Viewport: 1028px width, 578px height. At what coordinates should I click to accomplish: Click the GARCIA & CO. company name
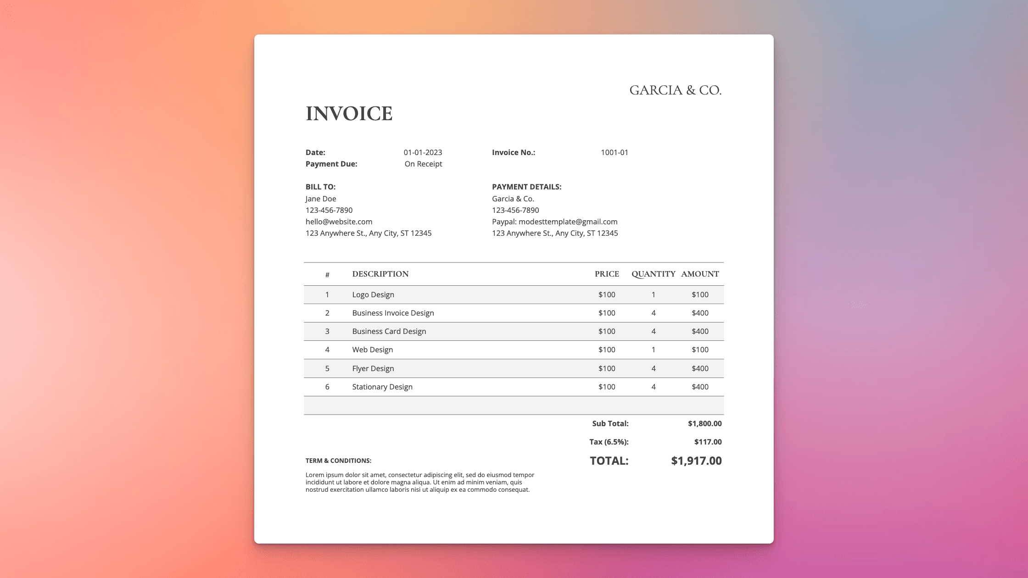675,90
